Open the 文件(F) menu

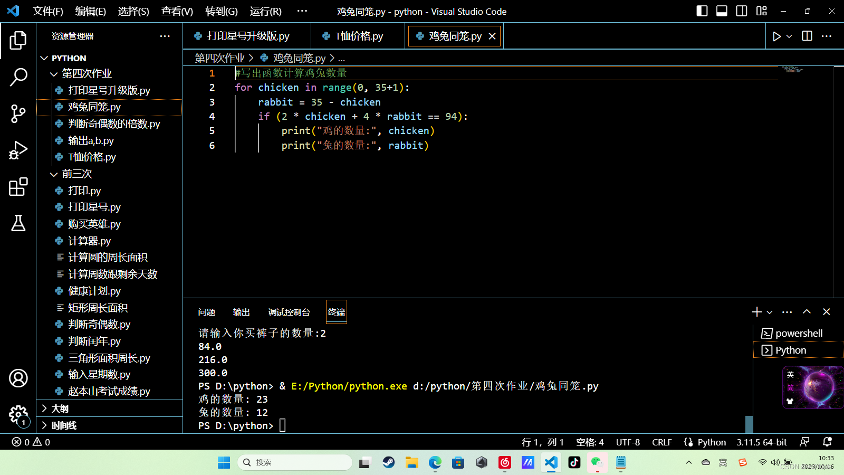[x=48, y=11]
